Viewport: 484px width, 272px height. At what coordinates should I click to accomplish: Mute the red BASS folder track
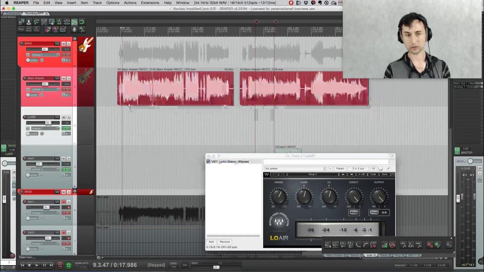64,192
